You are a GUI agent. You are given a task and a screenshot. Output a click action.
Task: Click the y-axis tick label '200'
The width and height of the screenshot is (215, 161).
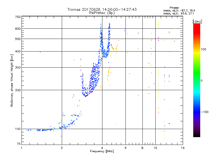pos(18,90)
